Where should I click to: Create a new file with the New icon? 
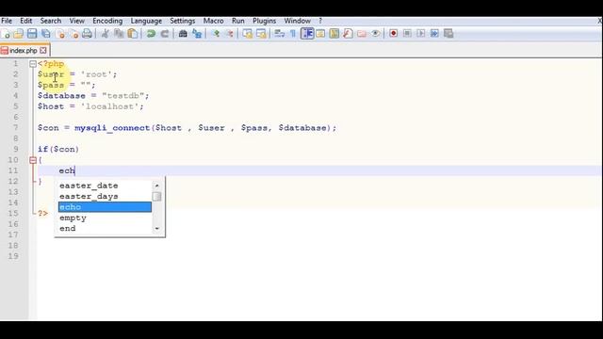[x=6, y=34]
